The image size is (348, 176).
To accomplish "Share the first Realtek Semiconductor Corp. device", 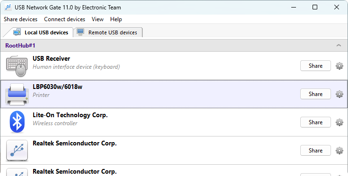I will point(315,151).
